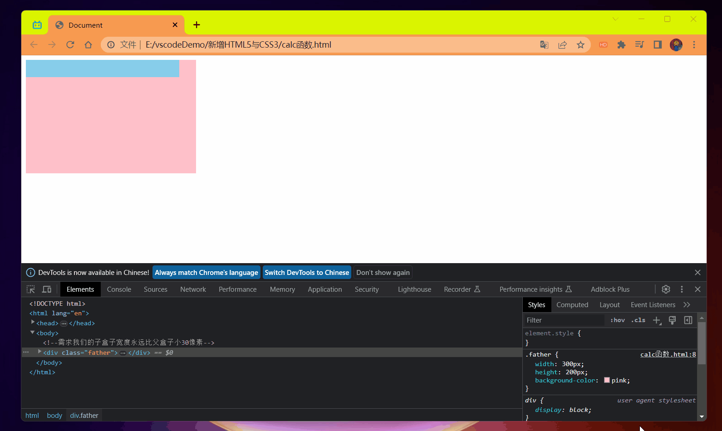Open the Application panel

[325, 289]
